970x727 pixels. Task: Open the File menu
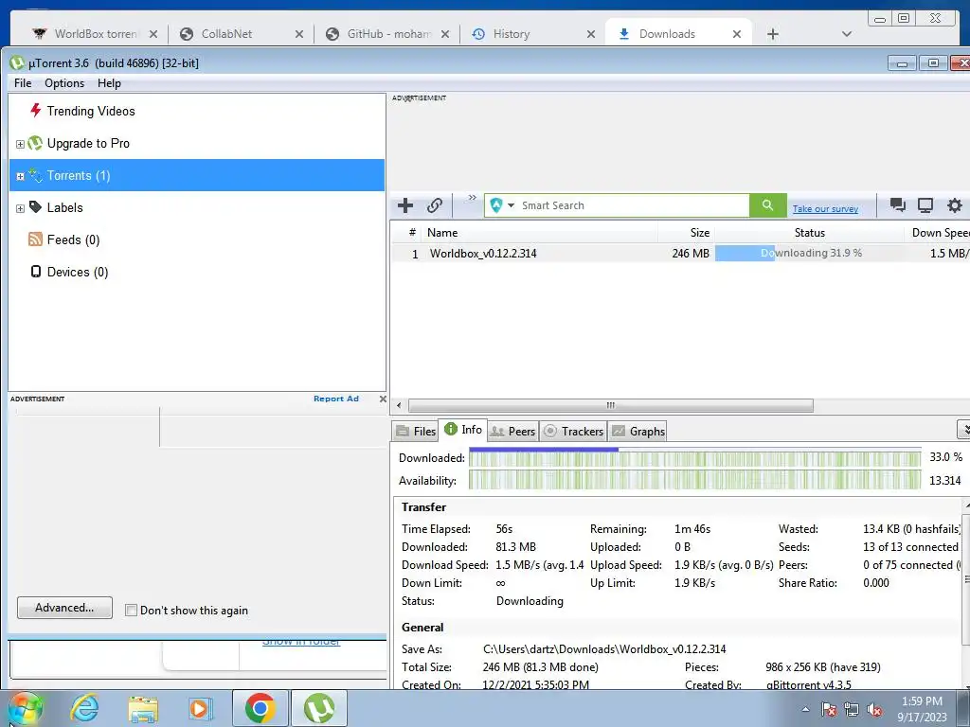(x=23, y=83)
